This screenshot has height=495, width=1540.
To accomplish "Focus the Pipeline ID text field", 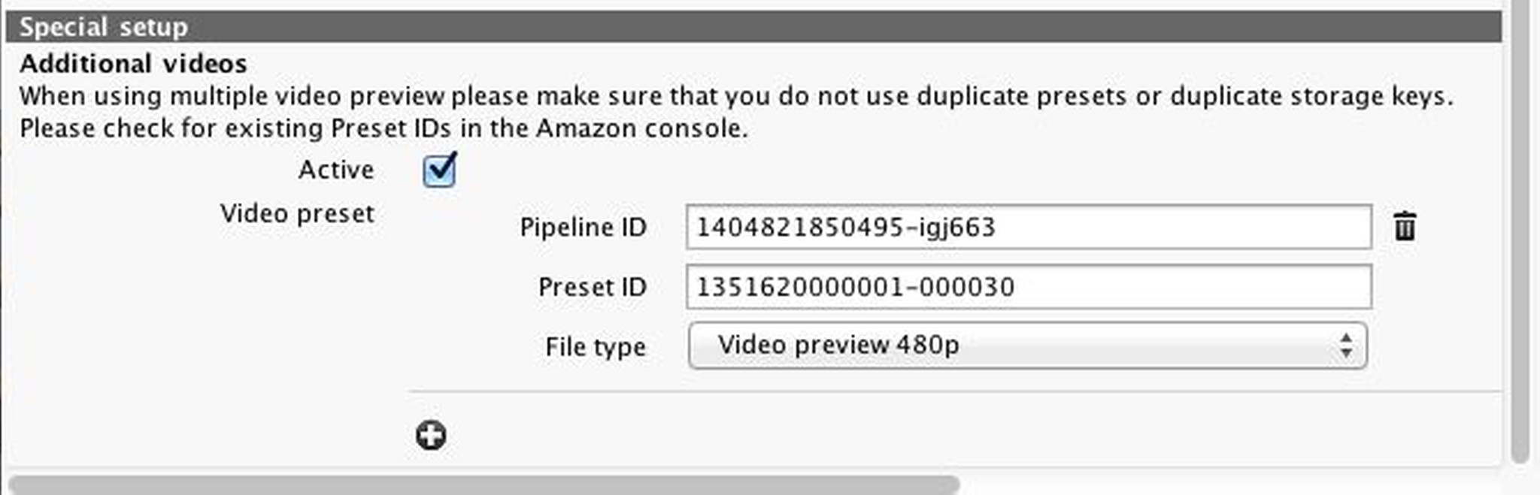I will [x=1028, y=227].
